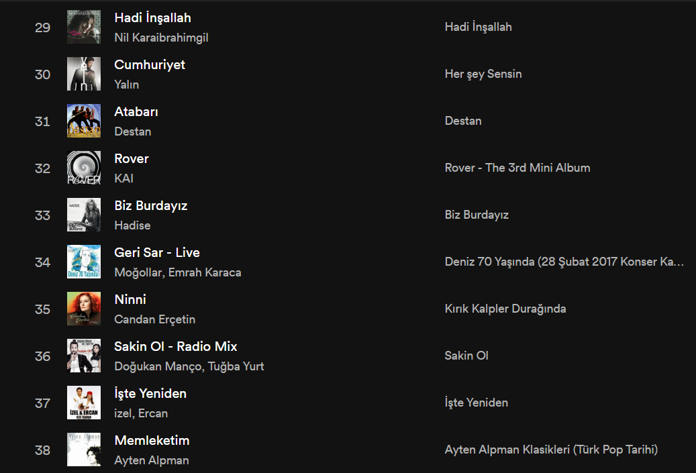
Task: Open album Her şey Sensin
Action: click(x=483, y=74)
